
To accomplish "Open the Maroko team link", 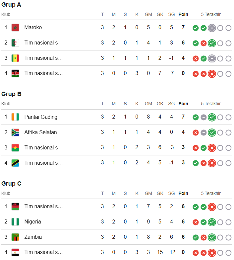I will coord(33,27).
